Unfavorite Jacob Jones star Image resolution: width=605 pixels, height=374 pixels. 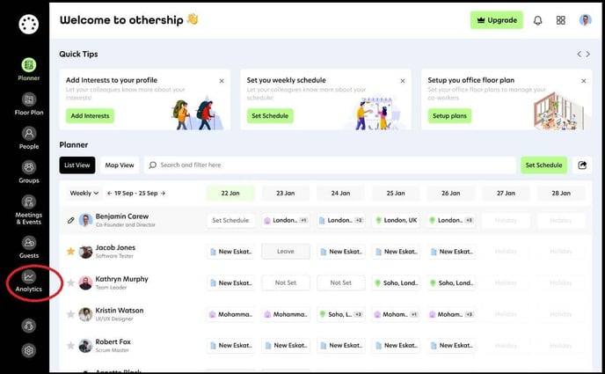[70, 252]
